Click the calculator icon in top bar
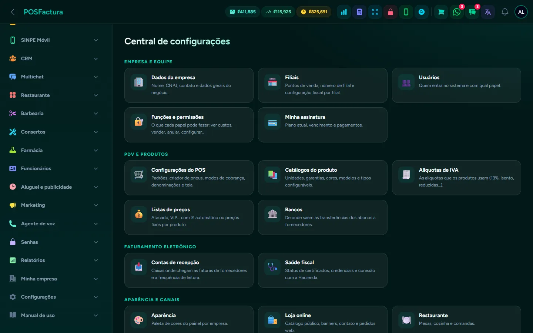 (359, 12)
